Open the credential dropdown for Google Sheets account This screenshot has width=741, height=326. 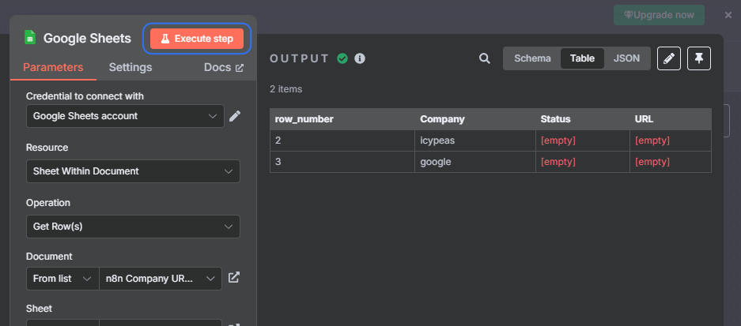pos(125,116)
